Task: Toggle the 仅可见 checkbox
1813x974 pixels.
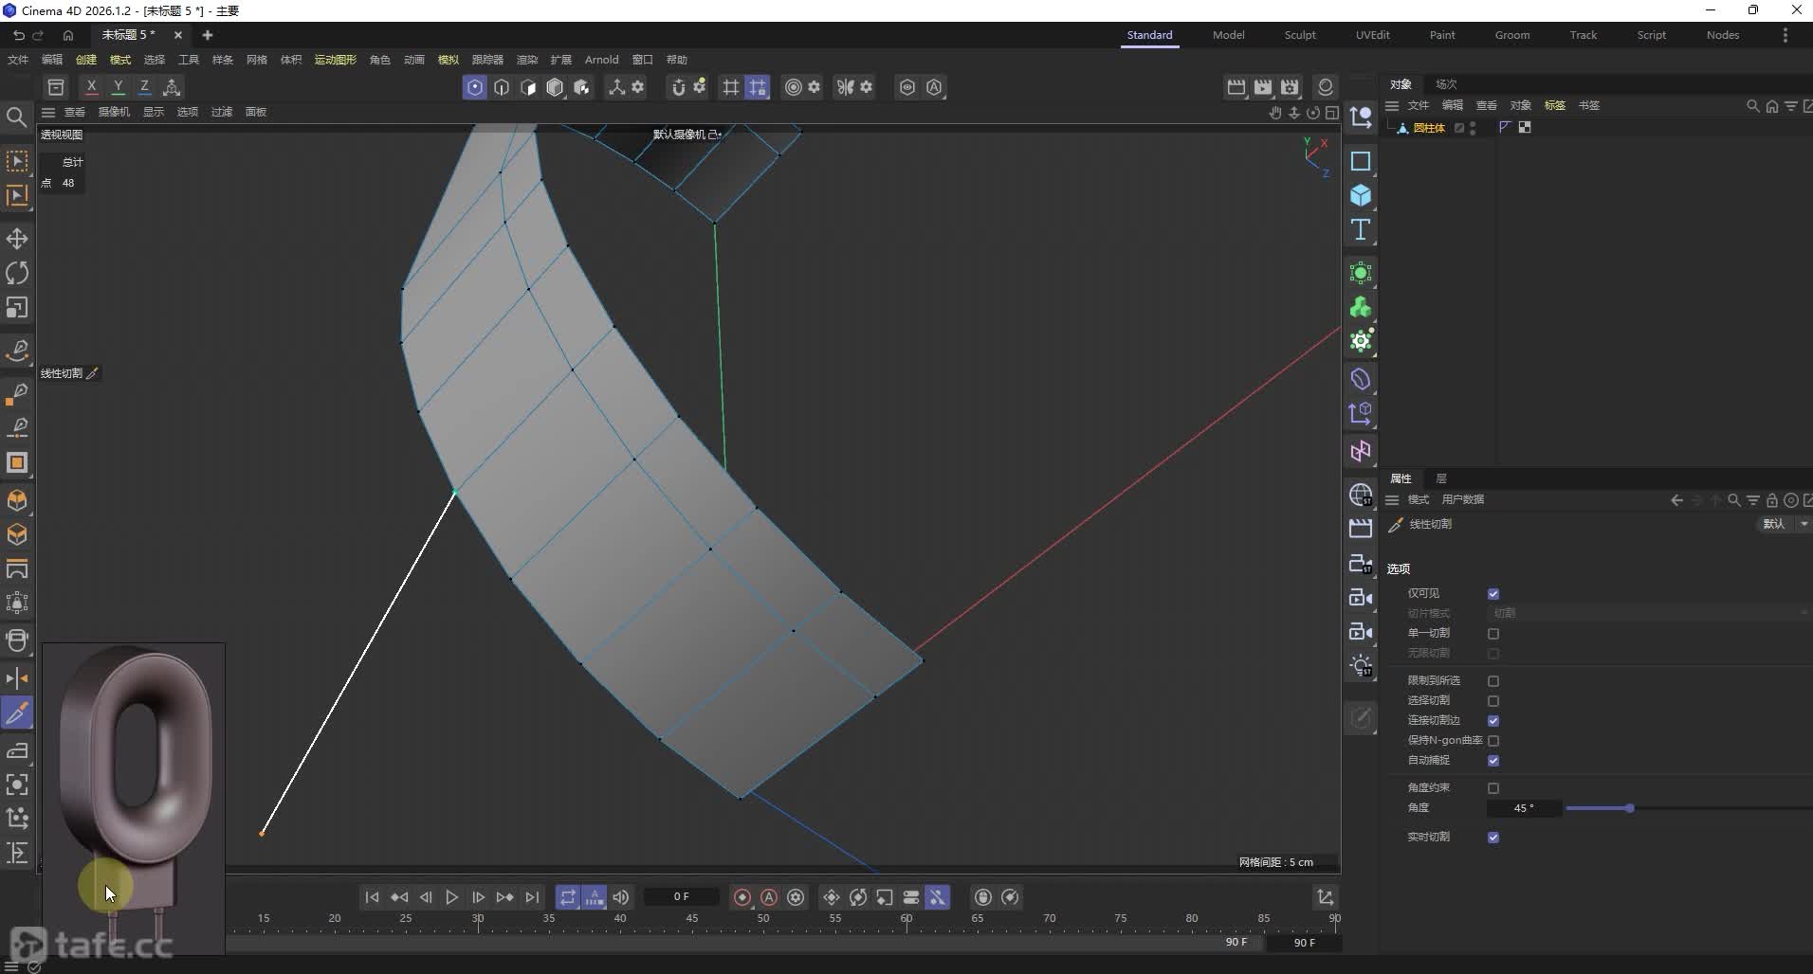Action: pyautogui.click(x=1493, y=594)
